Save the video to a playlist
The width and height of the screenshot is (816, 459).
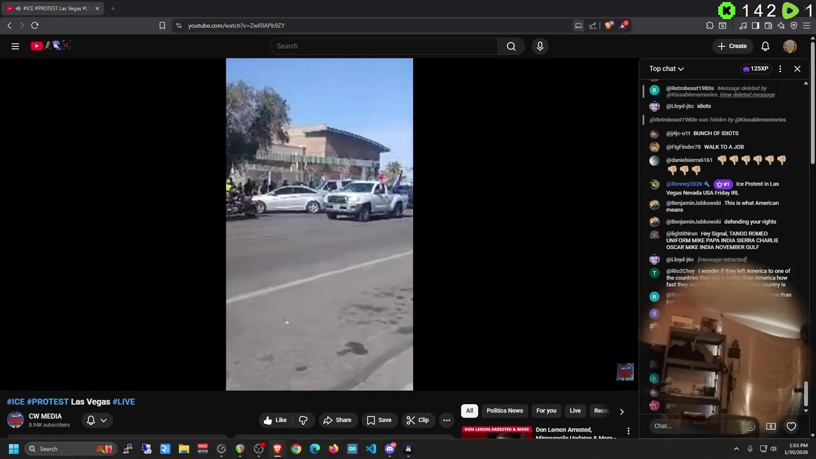(379, 420)
